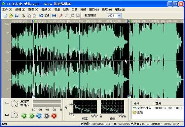
Task: Start recording with the red record button
Action: point(54,116)
